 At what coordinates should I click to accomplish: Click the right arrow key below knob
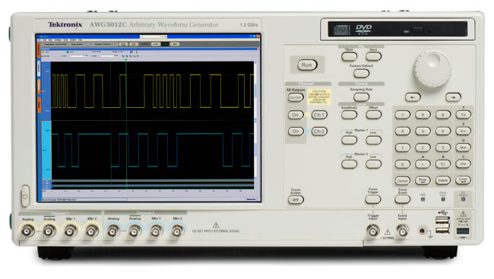[453, 97]
